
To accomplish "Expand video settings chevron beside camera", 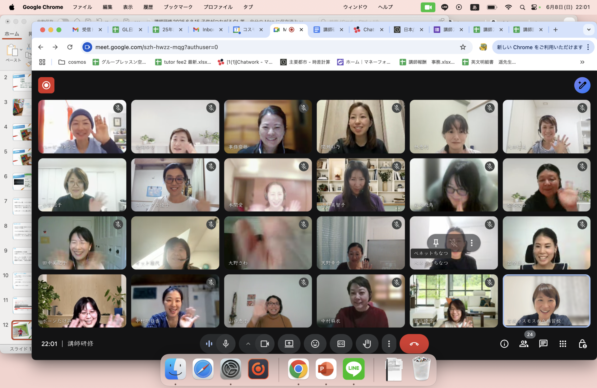I will (248, 344).
